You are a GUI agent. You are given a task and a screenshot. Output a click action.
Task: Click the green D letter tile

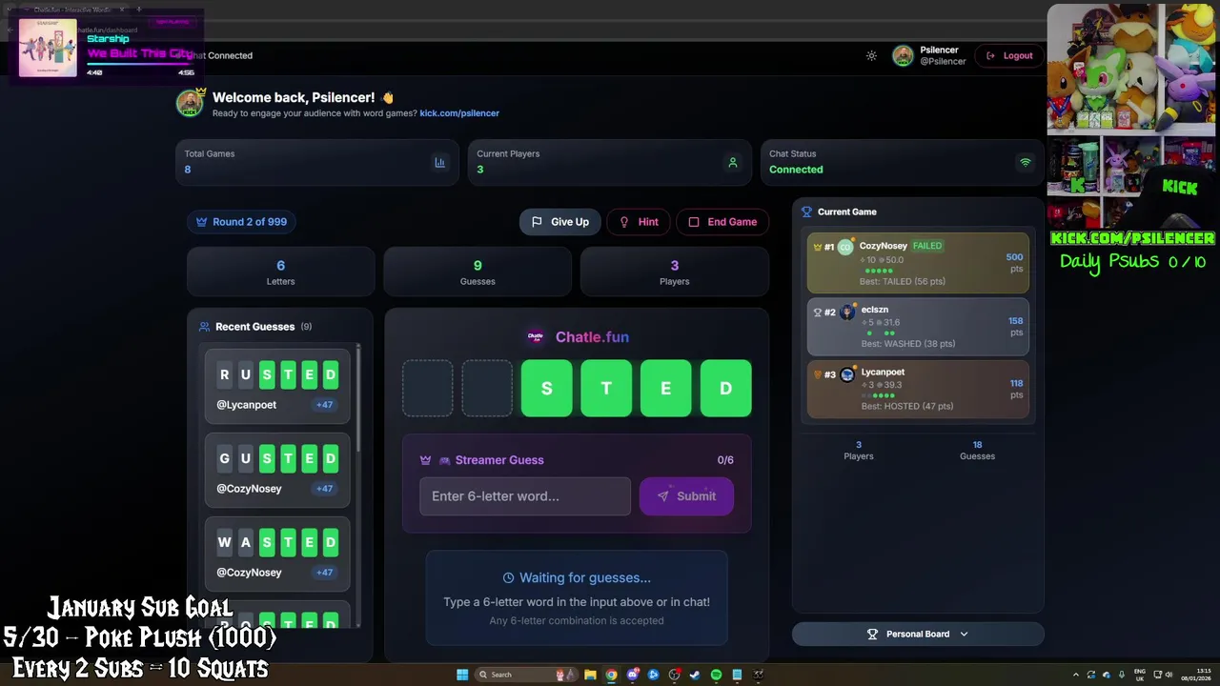[725, 388]
